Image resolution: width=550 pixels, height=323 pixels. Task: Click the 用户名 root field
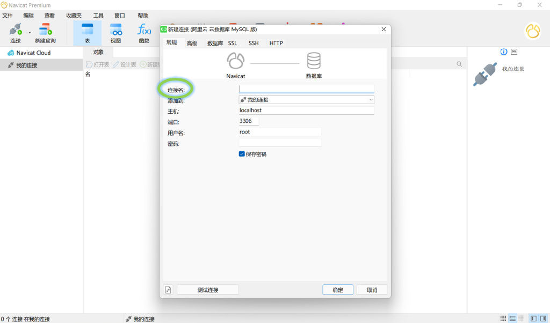(x=280, y=132)
